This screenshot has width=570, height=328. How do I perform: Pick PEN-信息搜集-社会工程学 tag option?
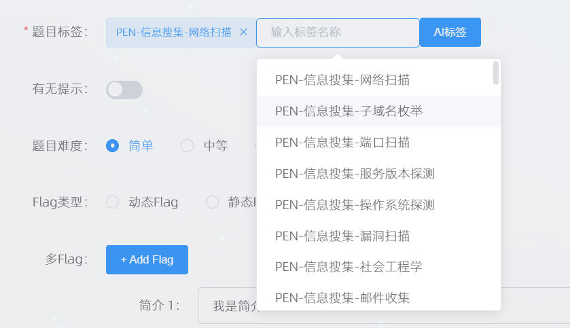pos(349,266)
